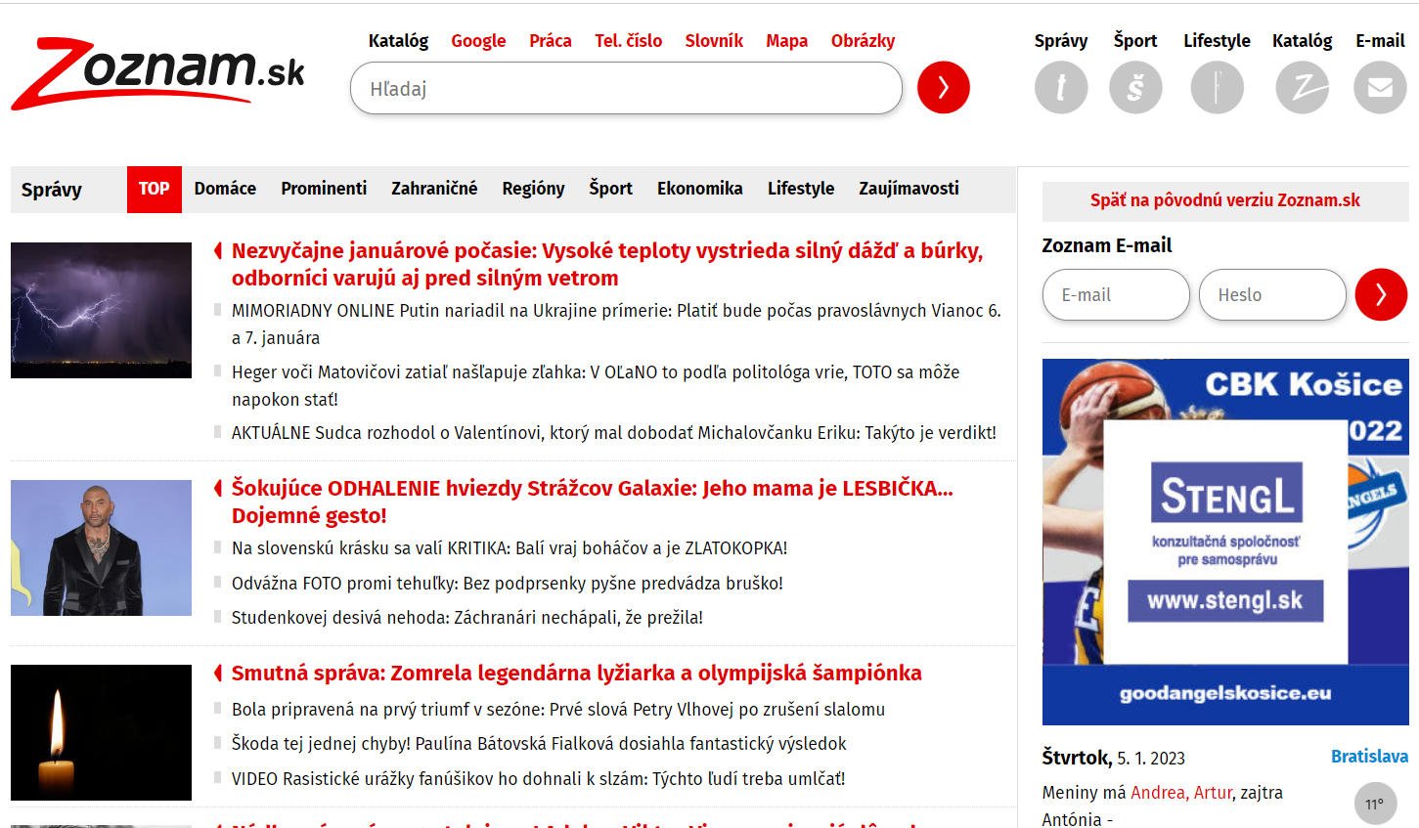Click the Zoznam.sk logo
Image resolution: width=1419 pixels, height=828 pixels.
coord(157,73)
